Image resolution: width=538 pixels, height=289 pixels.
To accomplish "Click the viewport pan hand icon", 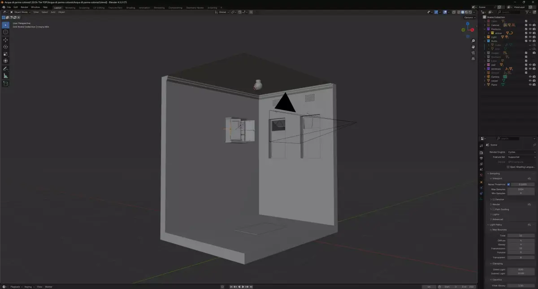I will pyautogui.click(x=473, y=47).
